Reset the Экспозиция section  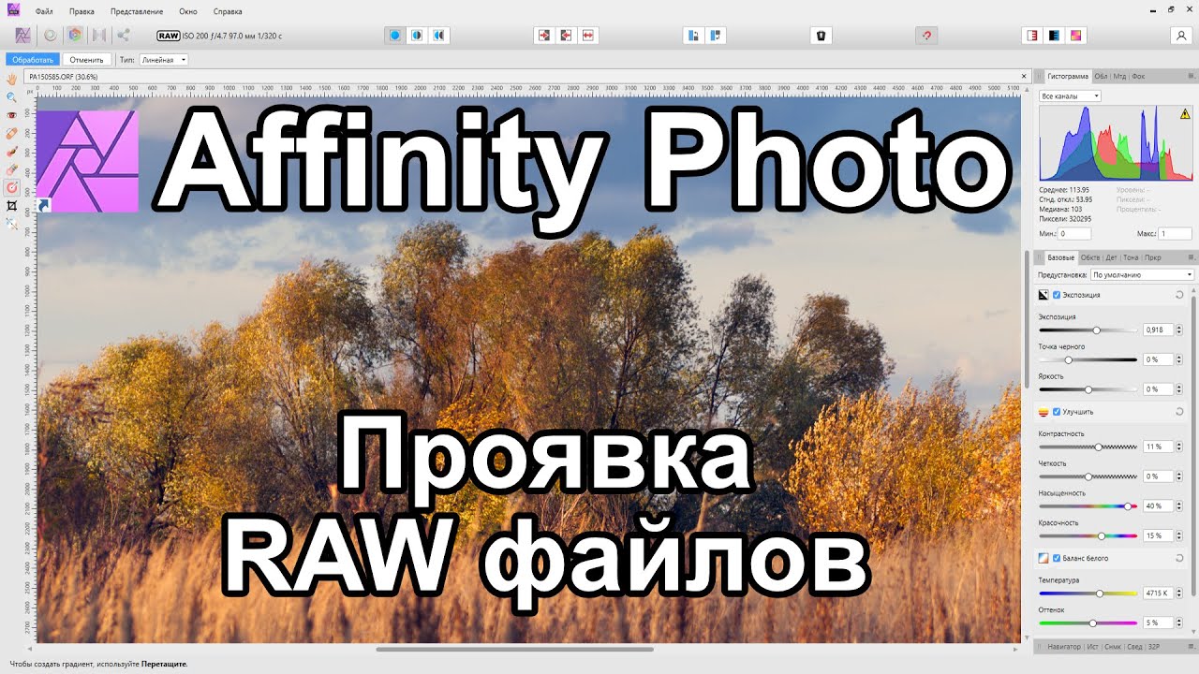click(x=1178, y=295)
